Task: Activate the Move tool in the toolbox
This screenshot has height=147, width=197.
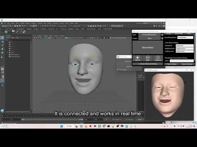Action: click(2, 49)
